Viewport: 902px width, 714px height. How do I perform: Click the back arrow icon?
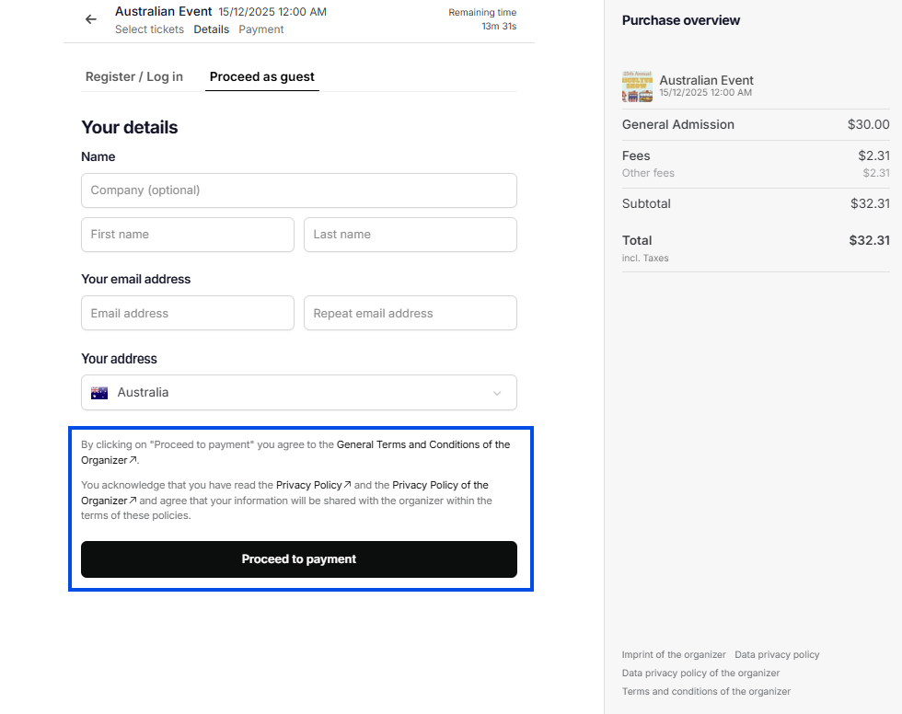click(90, 19)
